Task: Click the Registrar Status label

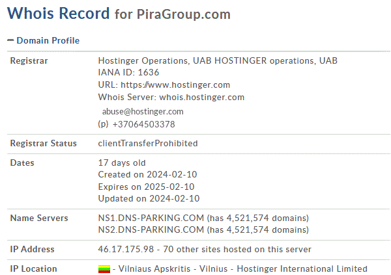Action: click(44, 143)
